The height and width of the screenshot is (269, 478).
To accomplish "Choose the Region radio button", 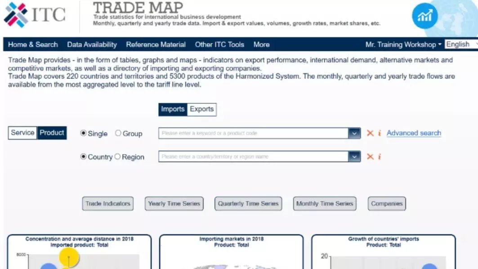I will (x=117, y=157).
